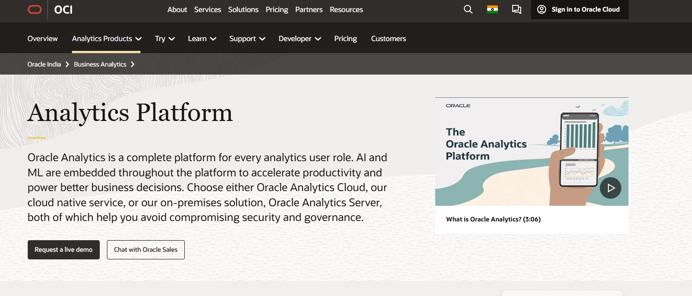Click Request a live demo button
692x296 pixels.
point(64,250)
